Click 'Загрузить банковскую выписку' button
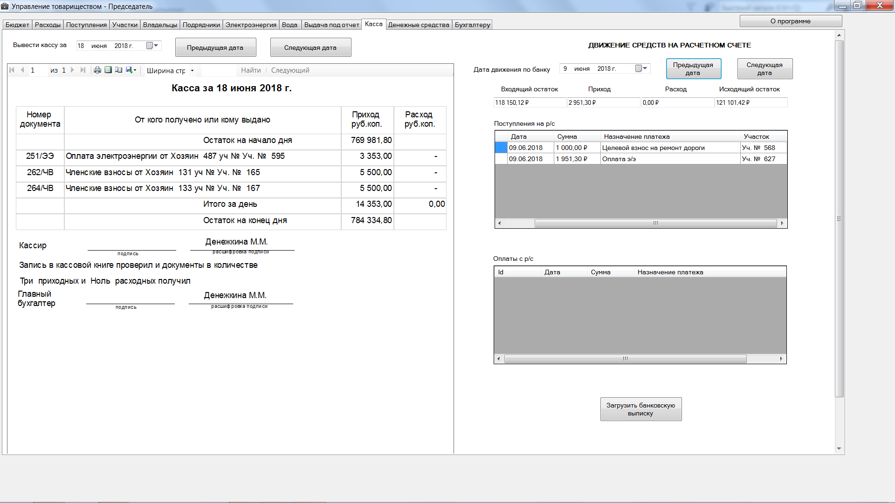 640,409
